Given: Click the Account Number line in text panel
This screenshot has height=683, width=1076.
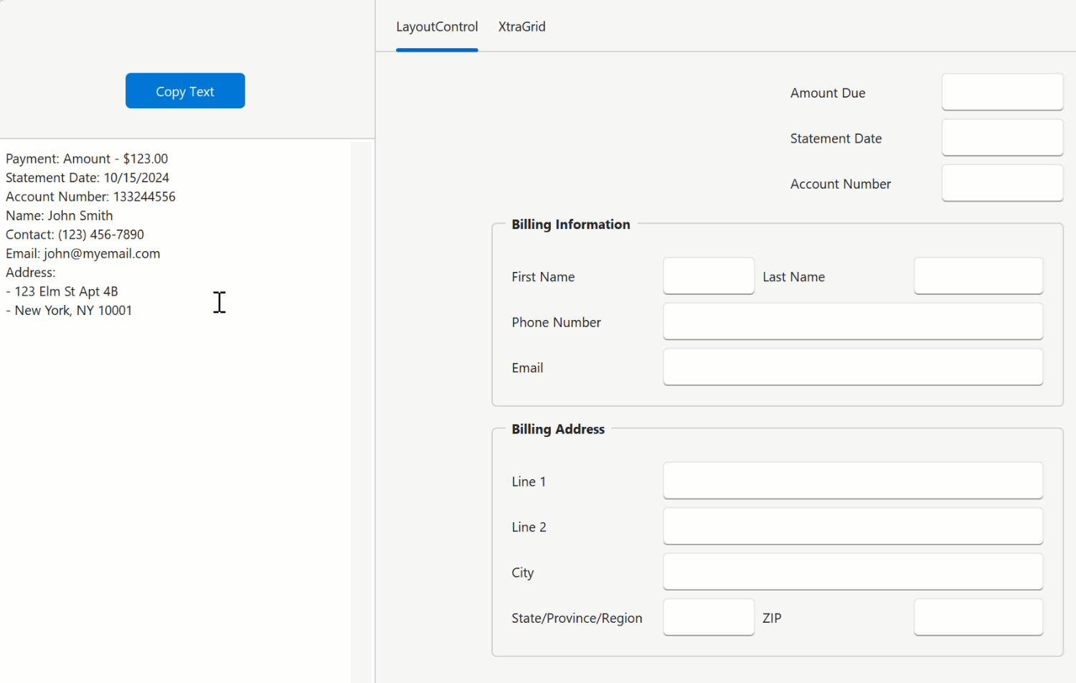Looking at the screenshot, I should click(x=90, y=196).
